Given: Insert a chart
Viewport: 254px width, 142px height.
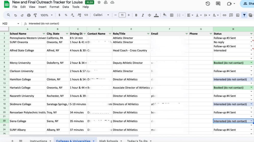Looking at the screenshot, I should 238,15.
